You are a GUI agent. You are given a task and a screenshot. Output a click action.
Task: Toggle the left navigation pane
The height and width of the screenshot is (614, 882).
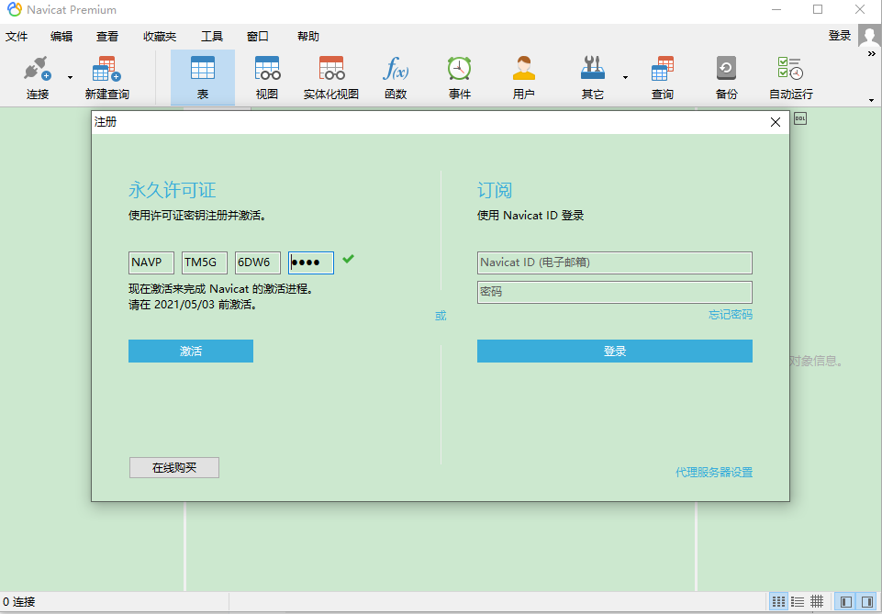coord(845,602)
